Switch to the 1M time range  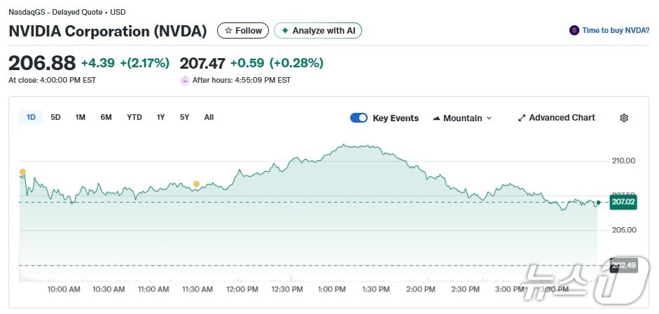[x=81, y=117]
